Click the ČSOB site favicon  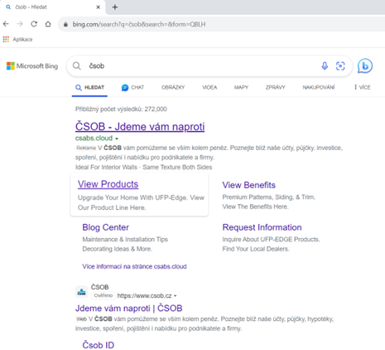tap(81, 292)
